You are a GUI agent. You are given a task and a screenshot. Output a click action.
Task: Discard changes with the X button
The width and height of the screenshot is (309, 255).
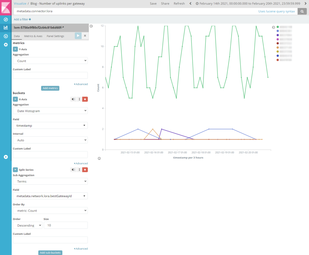[85, 36]
